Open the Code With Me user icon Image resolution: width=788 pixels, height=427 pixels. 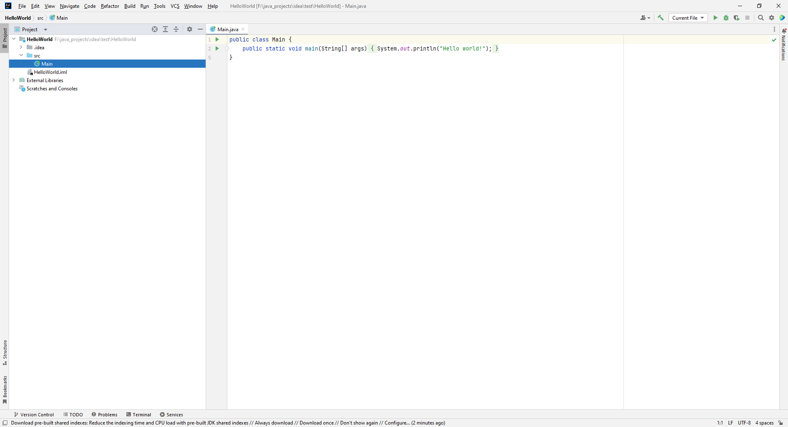coord(645,18)
